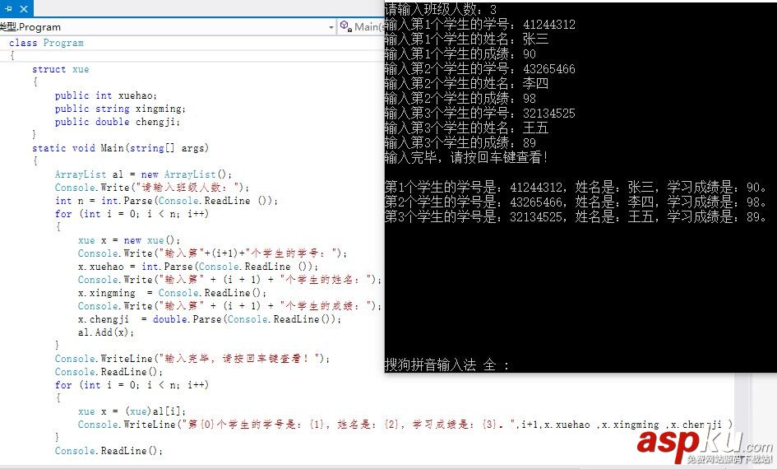This screenshot has height=469, width=777.
Task: Click console line '输入第2个学生的姓名：李四'
Action: [x=467, y=84]
